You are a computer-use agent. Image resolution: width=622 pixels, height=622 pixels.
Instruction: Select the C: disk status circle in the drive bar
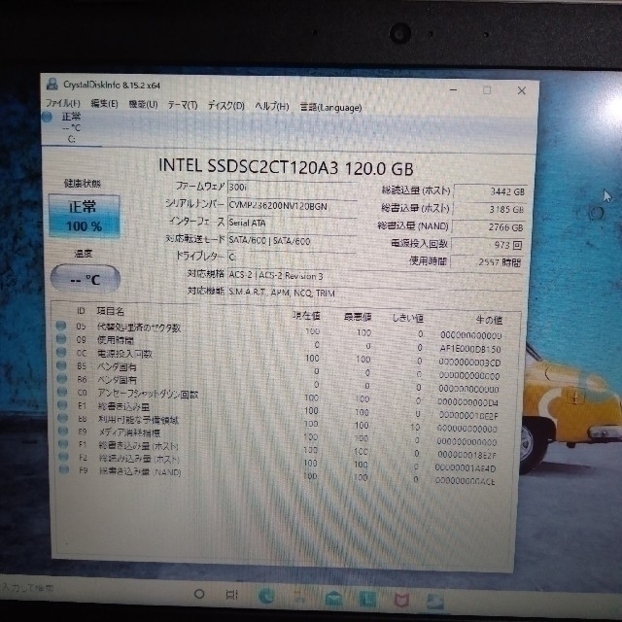point(48,117)
